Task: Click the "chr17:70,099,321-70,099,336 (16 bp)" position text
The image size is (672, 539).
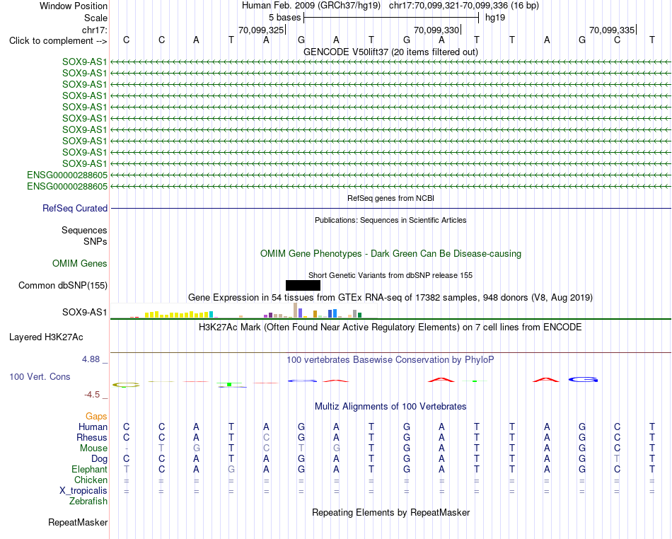Action: (x=464, y=6)
